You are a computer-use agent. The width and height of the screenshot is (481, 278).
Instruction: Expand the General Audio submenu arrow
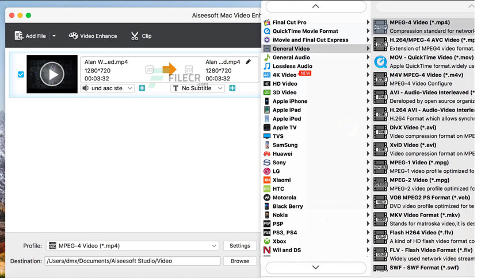click(x=368, y=57)
